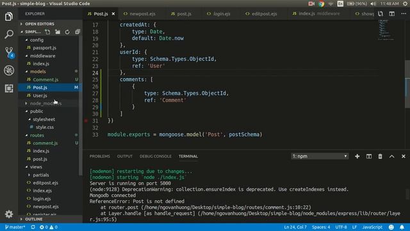Change indentation Spaces: 4

(x=321, y=227)
